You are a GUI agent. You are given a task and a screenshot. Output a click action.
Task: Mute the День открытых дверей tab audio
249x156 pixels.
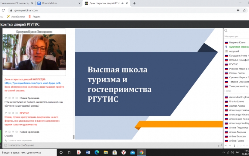122,3
